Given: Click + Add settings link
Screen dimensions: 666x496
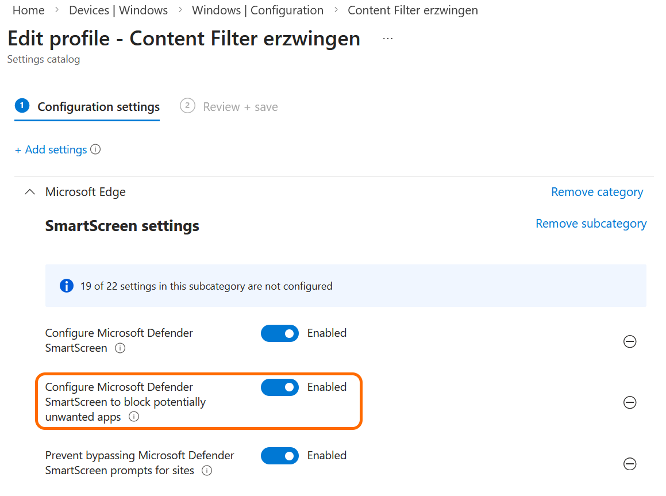Looking at the screenshot, I should point(51,149).
